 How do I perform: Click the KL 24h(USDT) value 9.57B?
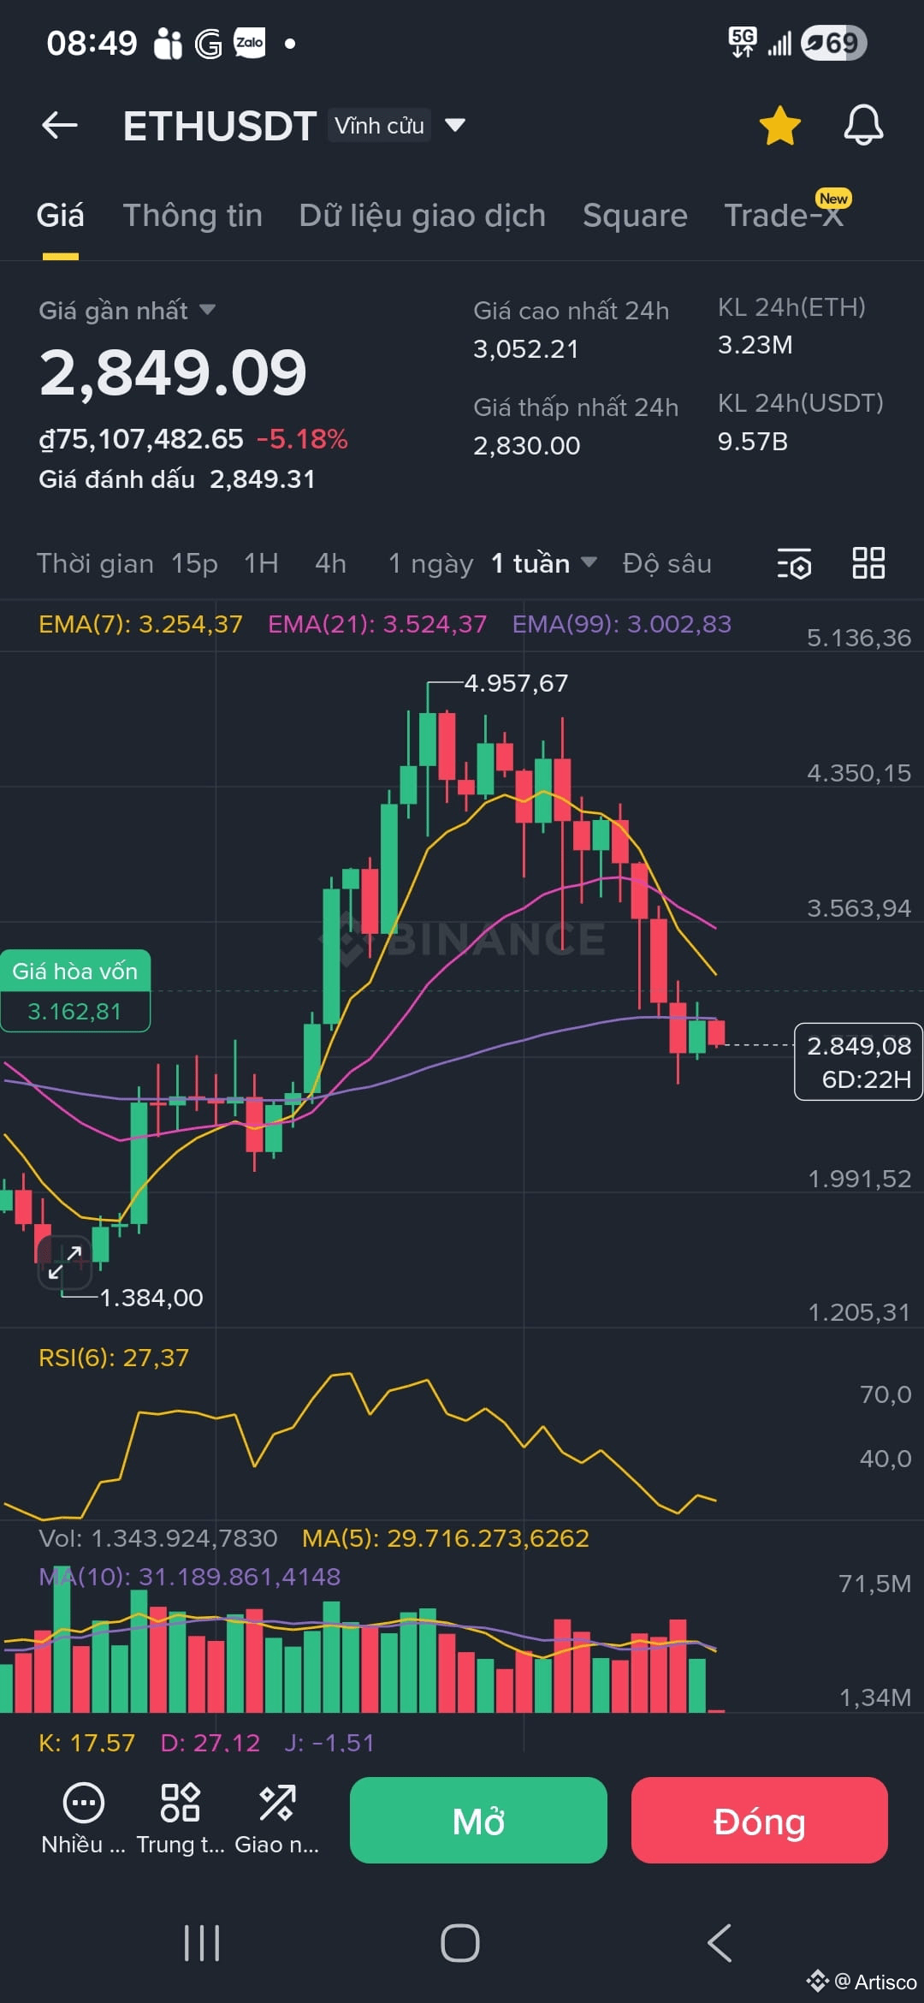[x=753, y=442]
